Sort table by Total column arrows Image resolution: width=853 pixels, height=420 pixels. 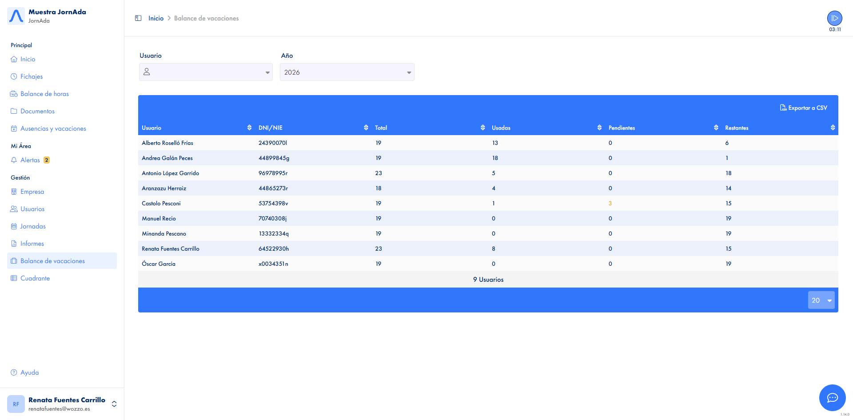[x=483, y=128]
